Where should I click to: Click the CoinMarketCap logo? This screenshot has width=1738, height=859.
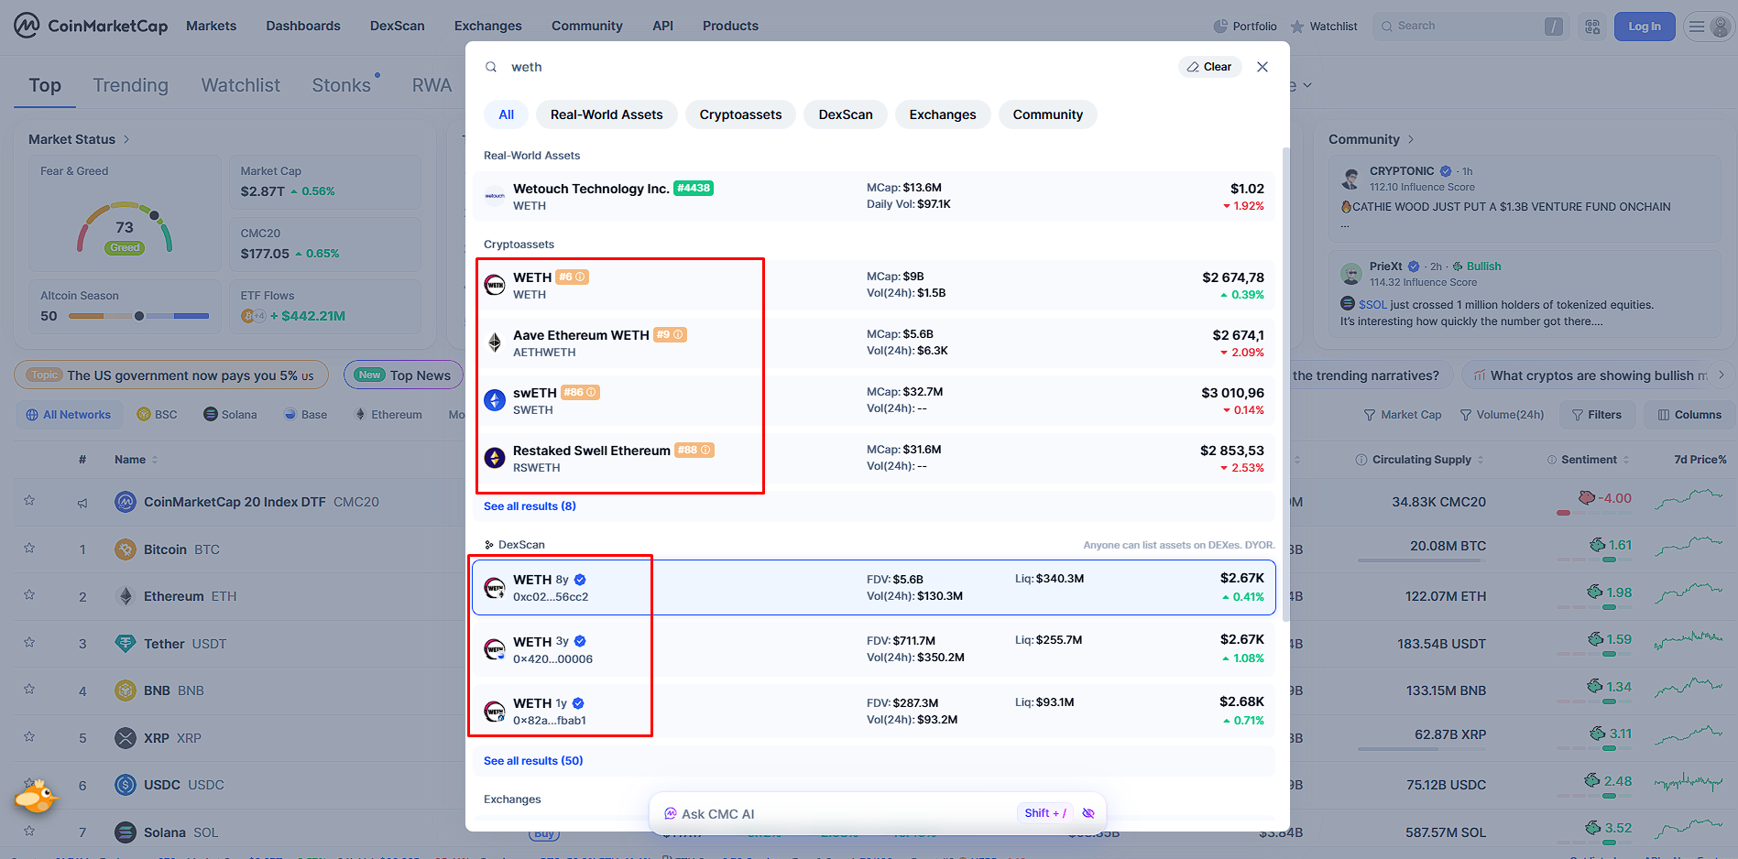pos(91,26)
